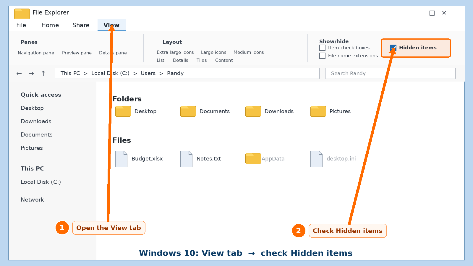Select the Budget.xlsx file icon
This screenshot has height=266, width=473.
(x=121, y=159)
